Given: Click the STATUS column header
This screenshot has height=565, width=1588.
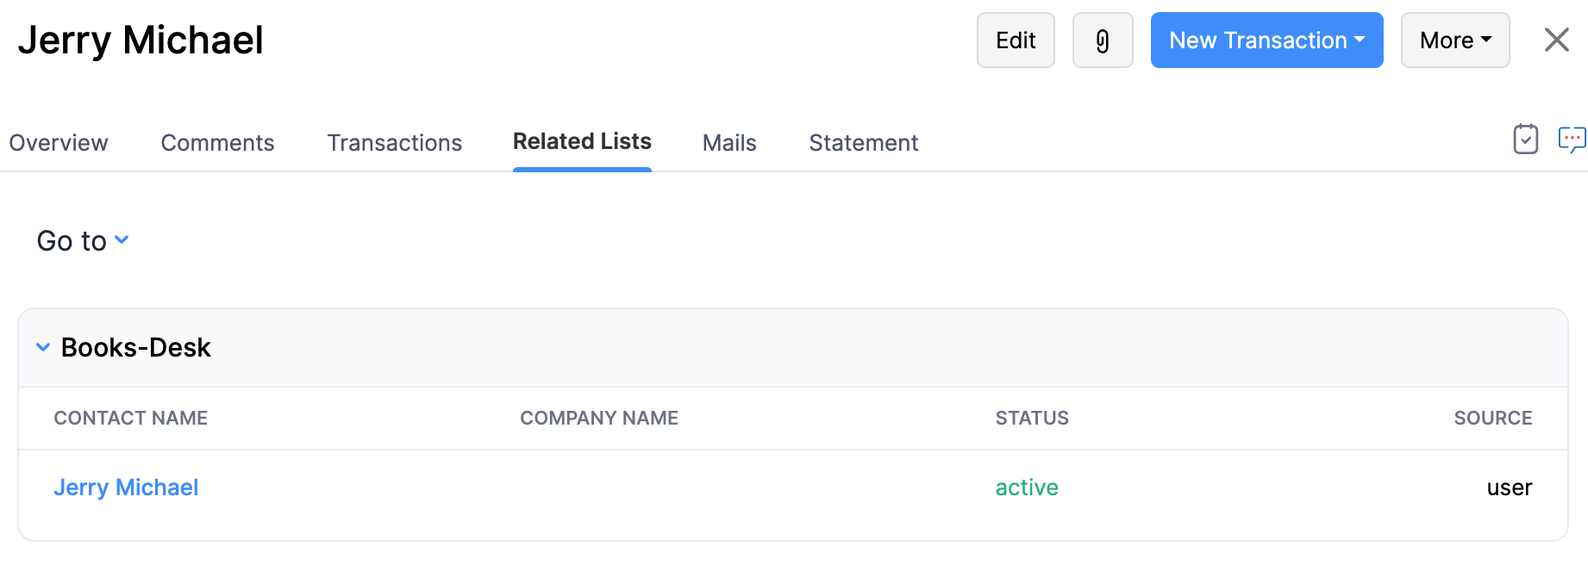Looking at the screenshot, I should [x=1032, y=418].
